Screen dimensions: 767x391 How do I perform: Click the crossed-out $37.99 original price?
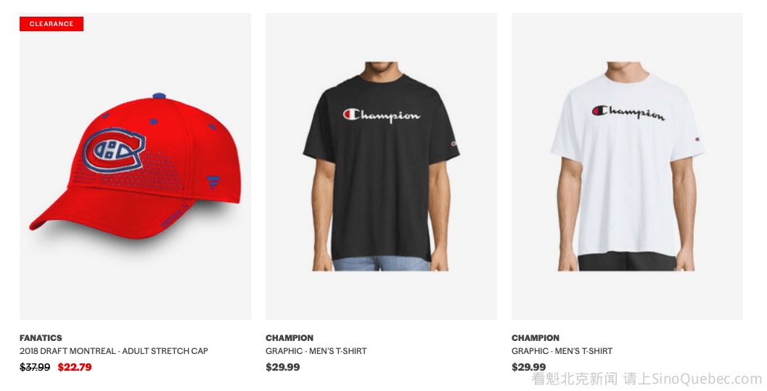[x=35, y=367]
